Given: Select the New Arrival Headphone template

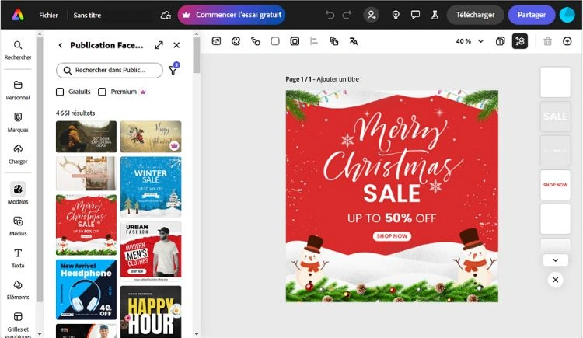Looking at the screenshot, I should pyautogui.click(x=86, y=289).
